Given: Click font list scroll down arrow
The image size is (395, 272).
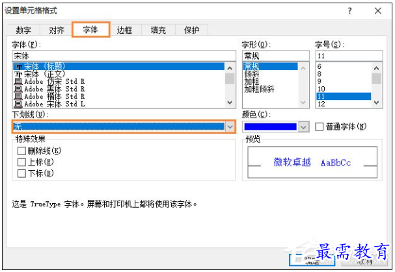Looking at the screenshot, I should click(x=230, y=103).
